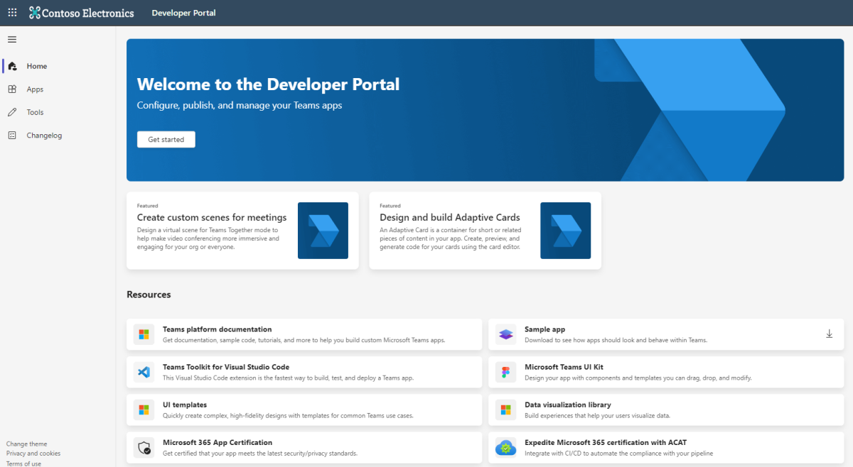Open Teams platform documentation resource

coord(304,334)
